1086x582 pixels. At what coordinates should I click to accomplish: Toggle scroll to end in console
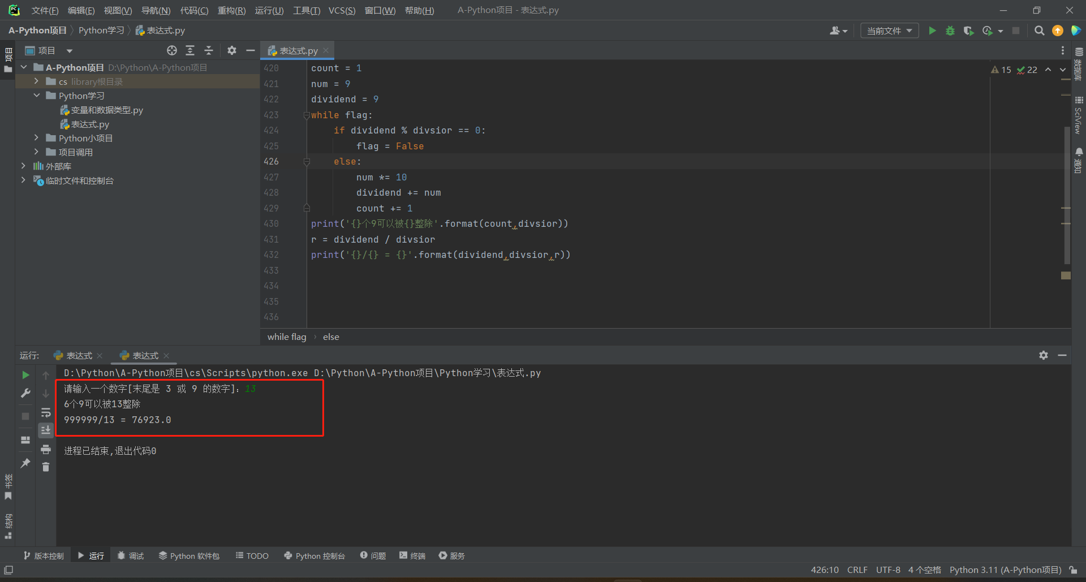pyautogui.click(x=46, y=430)
